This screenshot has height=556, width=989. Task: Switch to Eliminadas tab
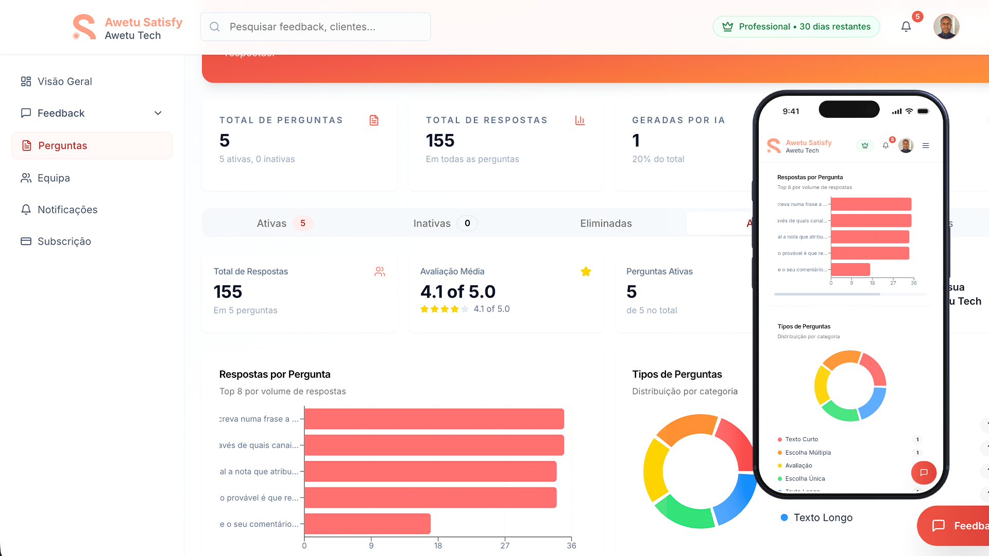coord(606,223)
